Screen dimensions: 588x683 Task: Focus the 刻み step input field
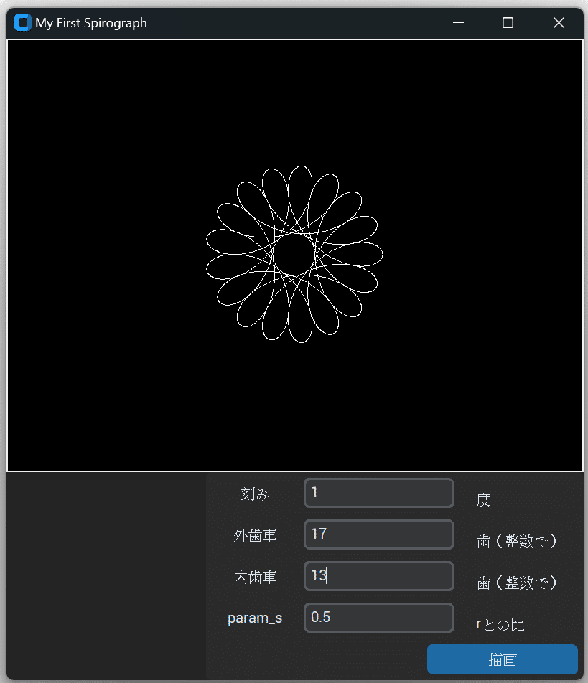pyautogui.click(x=379, y=493)
